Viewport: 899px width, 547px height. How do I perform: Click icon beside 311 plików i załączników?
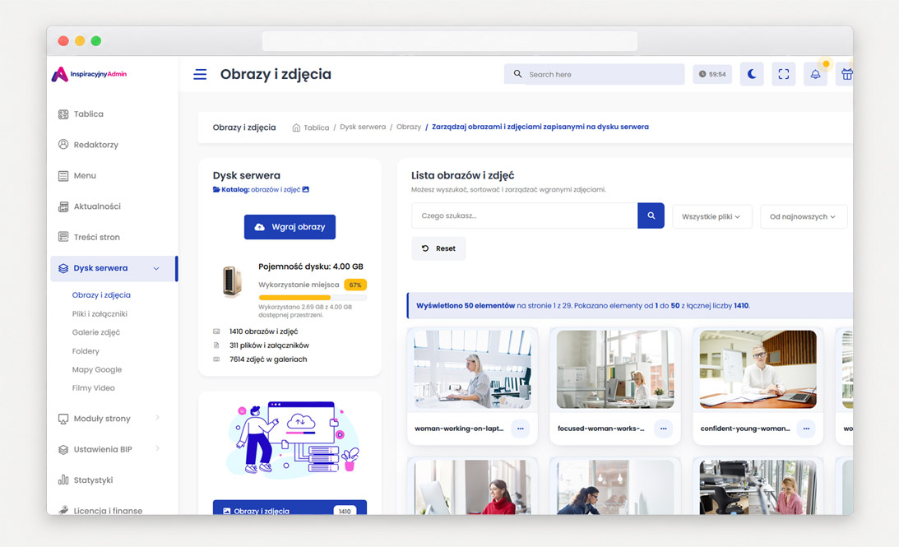(216, 345)
